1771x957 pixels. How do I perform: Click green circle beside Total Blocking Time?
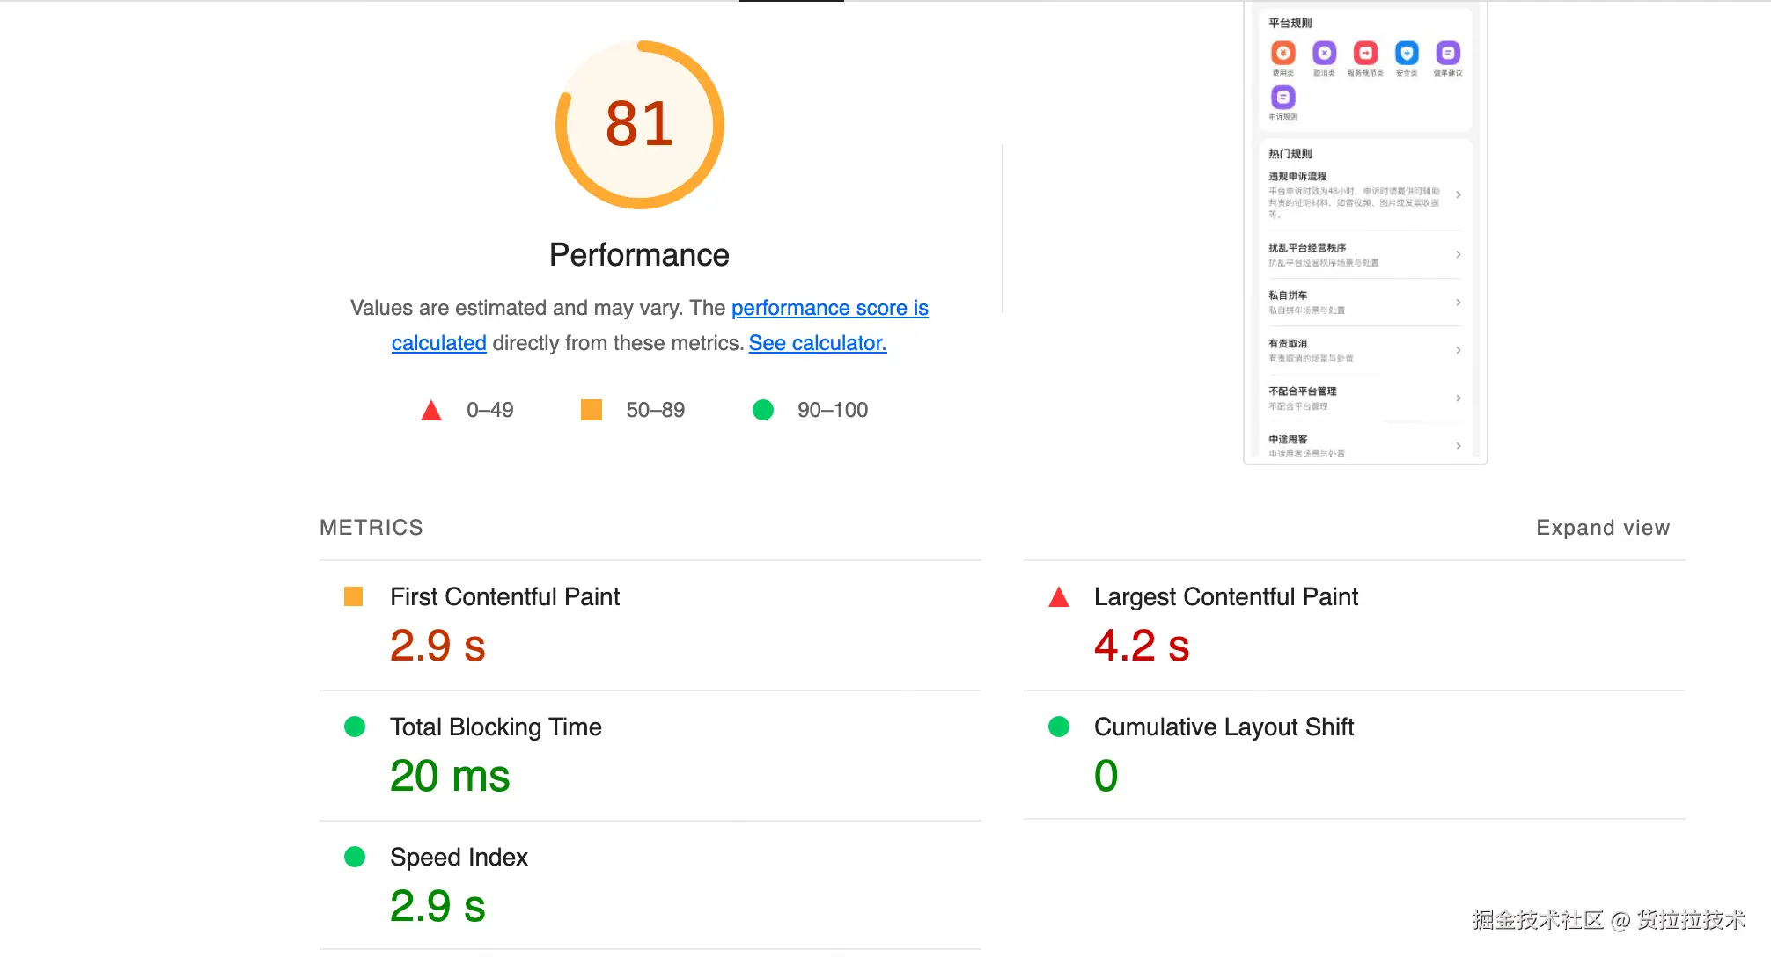(355, 727)
